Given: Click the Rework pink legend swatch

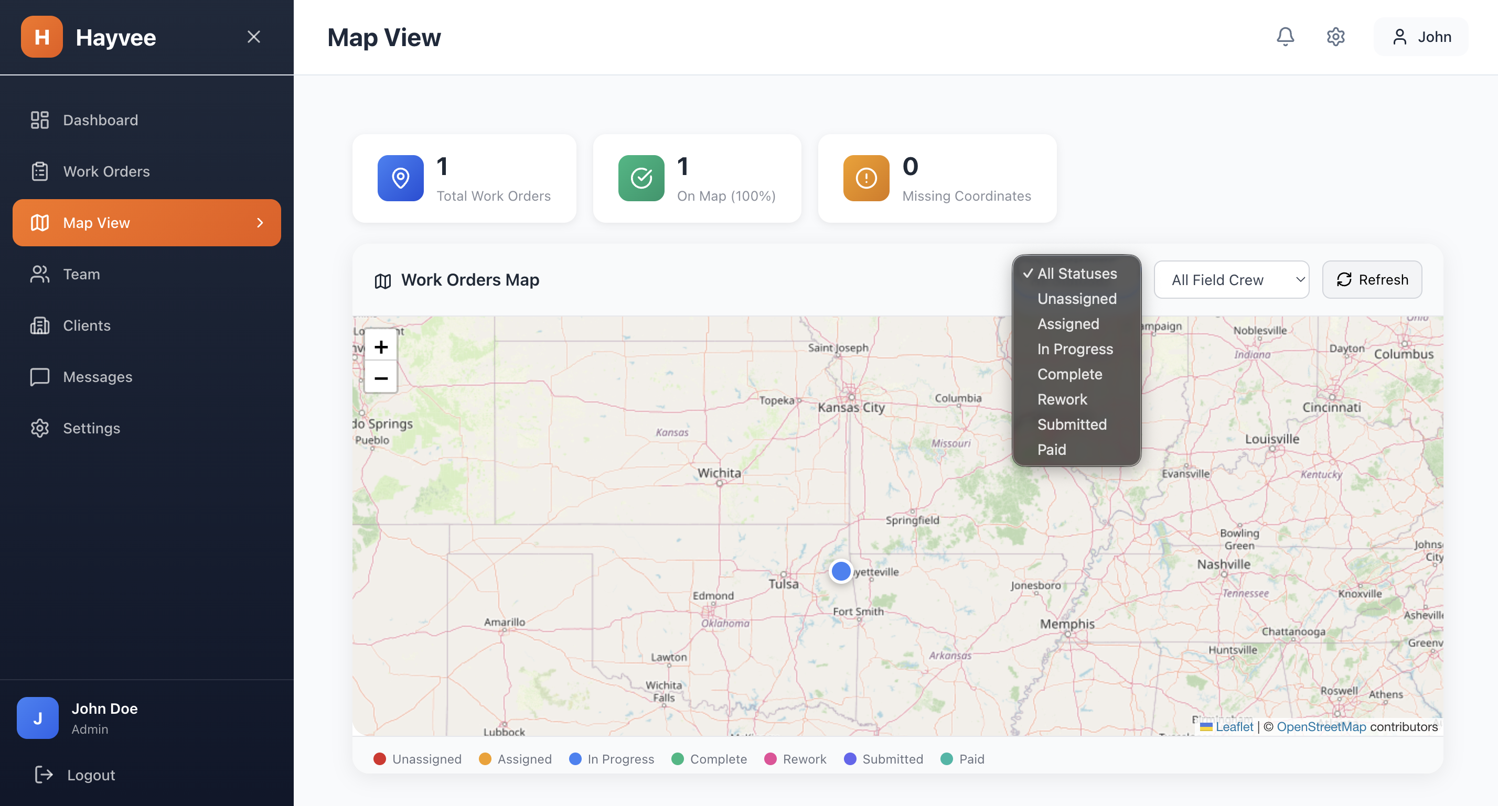Looking at the screenshot, I should point(771,759).
